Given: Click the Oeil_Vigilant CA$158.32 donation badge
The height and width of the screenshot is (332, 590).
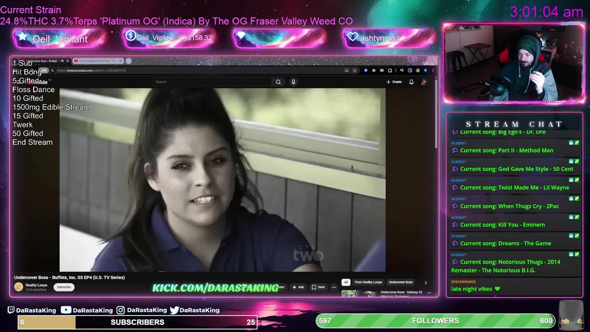Looking at the screenshot, I should 169,38.
